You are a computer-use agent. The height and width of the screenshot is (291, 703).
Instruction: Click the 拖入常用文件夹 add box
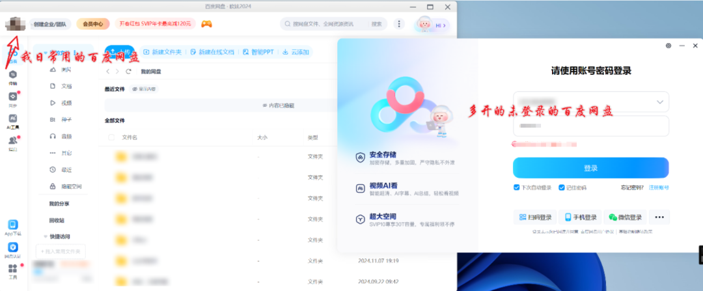[61, 251]
